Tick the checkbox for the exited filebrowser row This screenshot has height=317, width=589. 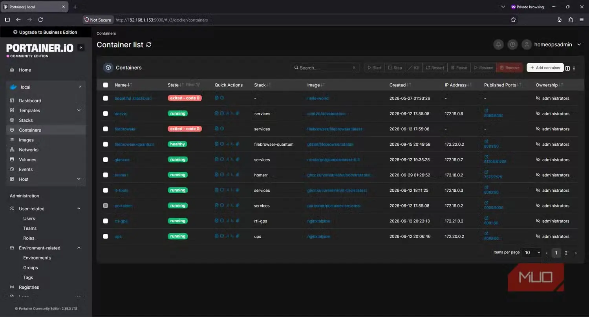tap(105, 129)
